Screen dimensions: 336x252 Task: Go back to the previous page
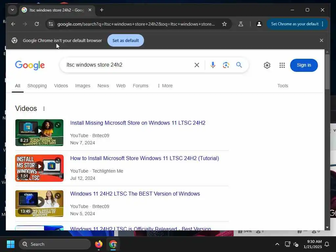13,24
